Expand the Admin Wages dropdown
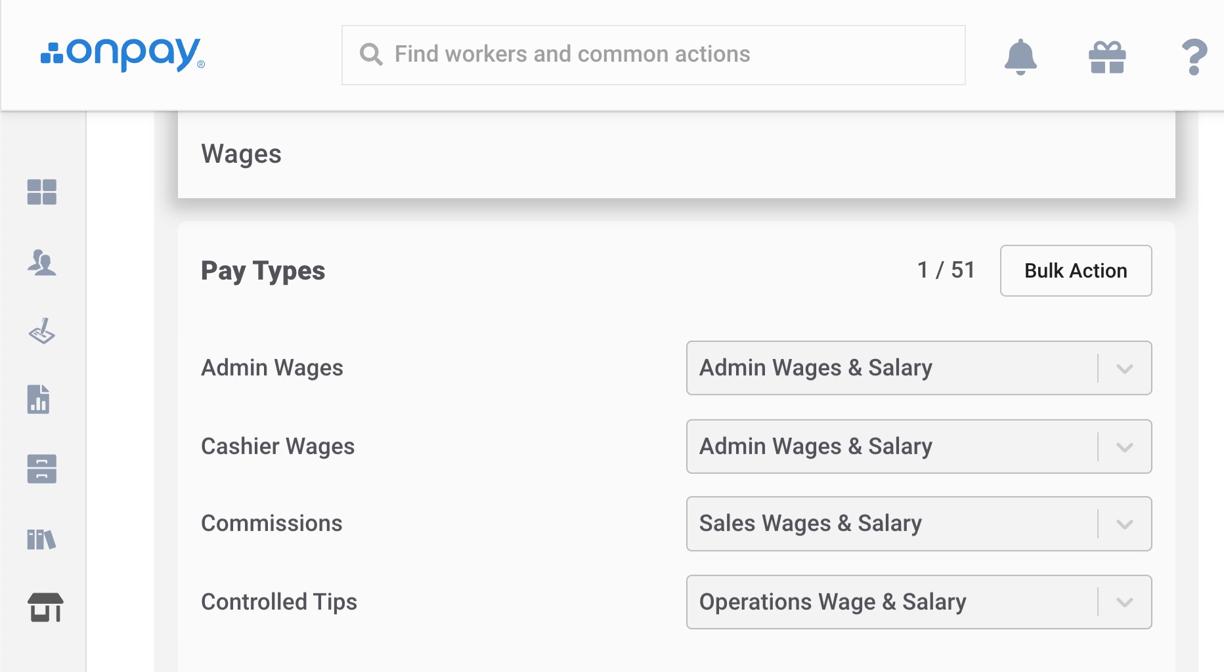The height and width of the screenshot is (672, 1224). click(919, 368)
